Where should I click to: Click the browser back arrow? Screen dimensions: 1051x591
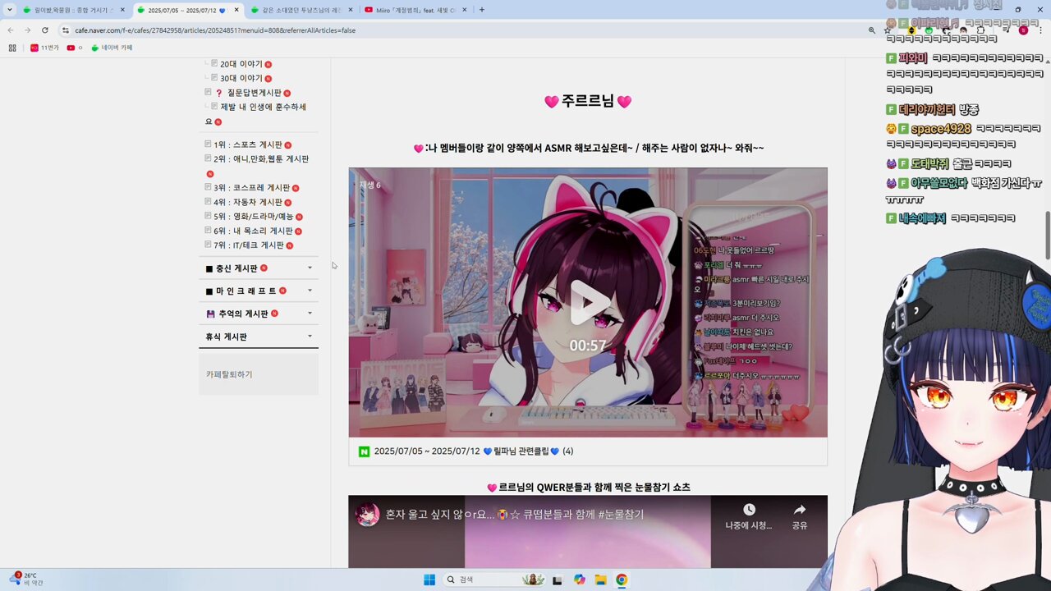(11, 30)
